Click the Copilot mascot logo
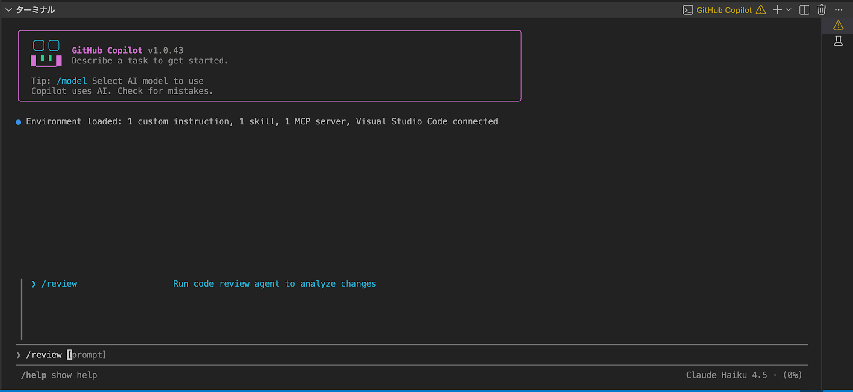Image resolution: width=853 pixels, height=392 pixels. pos(46,53)
